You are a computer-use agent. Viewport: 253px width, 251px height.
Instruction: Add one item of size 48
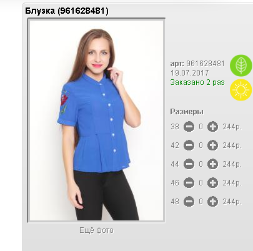point(212,202)
